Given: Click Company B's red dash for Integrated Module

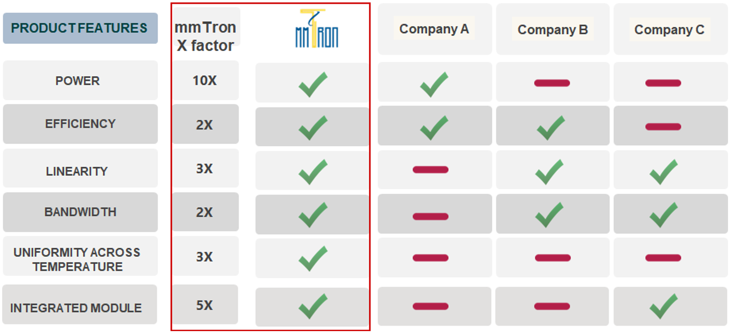Looking at the screenshot, I should [x=552, y=307].
